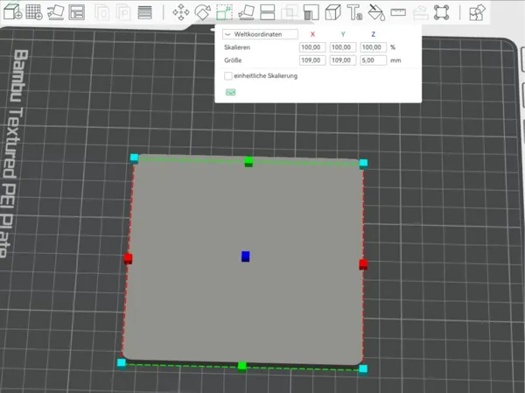Screen dimensions: 525x393
Task: Click the puzzle-piece icon at toolbar end
Action: click(x=477, y=12)
